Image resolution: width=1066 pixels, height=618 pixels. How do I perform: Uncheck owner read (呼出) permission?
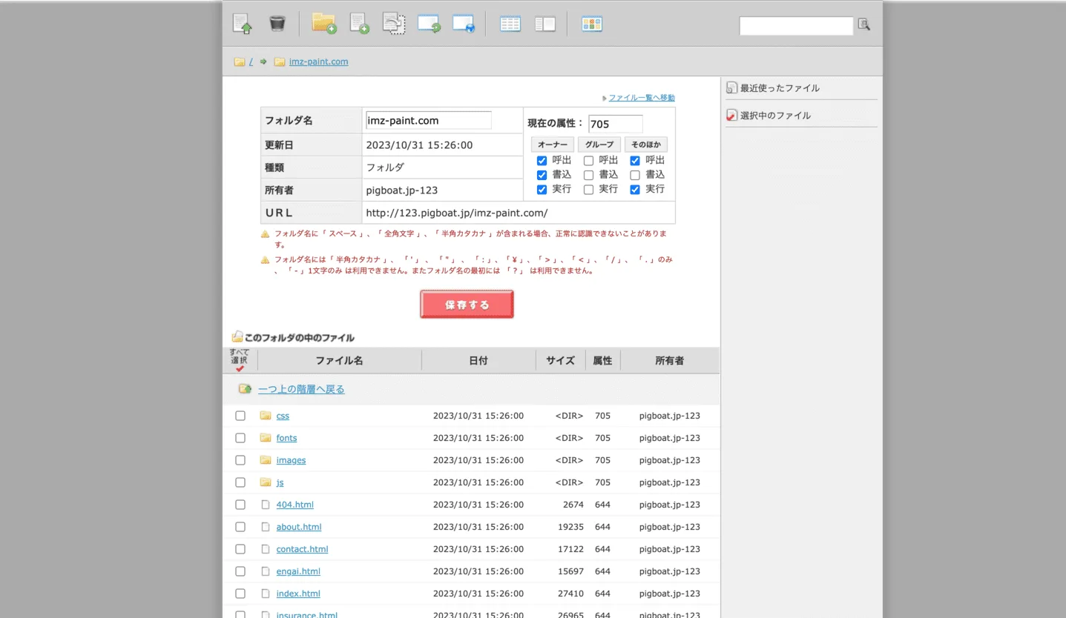pyautogui.click(x=542, y=161)
